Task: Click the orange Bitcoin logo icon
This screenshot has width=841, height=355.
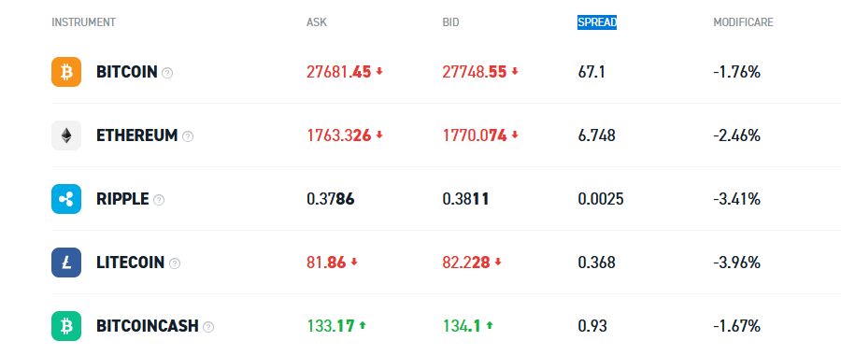Action: [66, 72]
